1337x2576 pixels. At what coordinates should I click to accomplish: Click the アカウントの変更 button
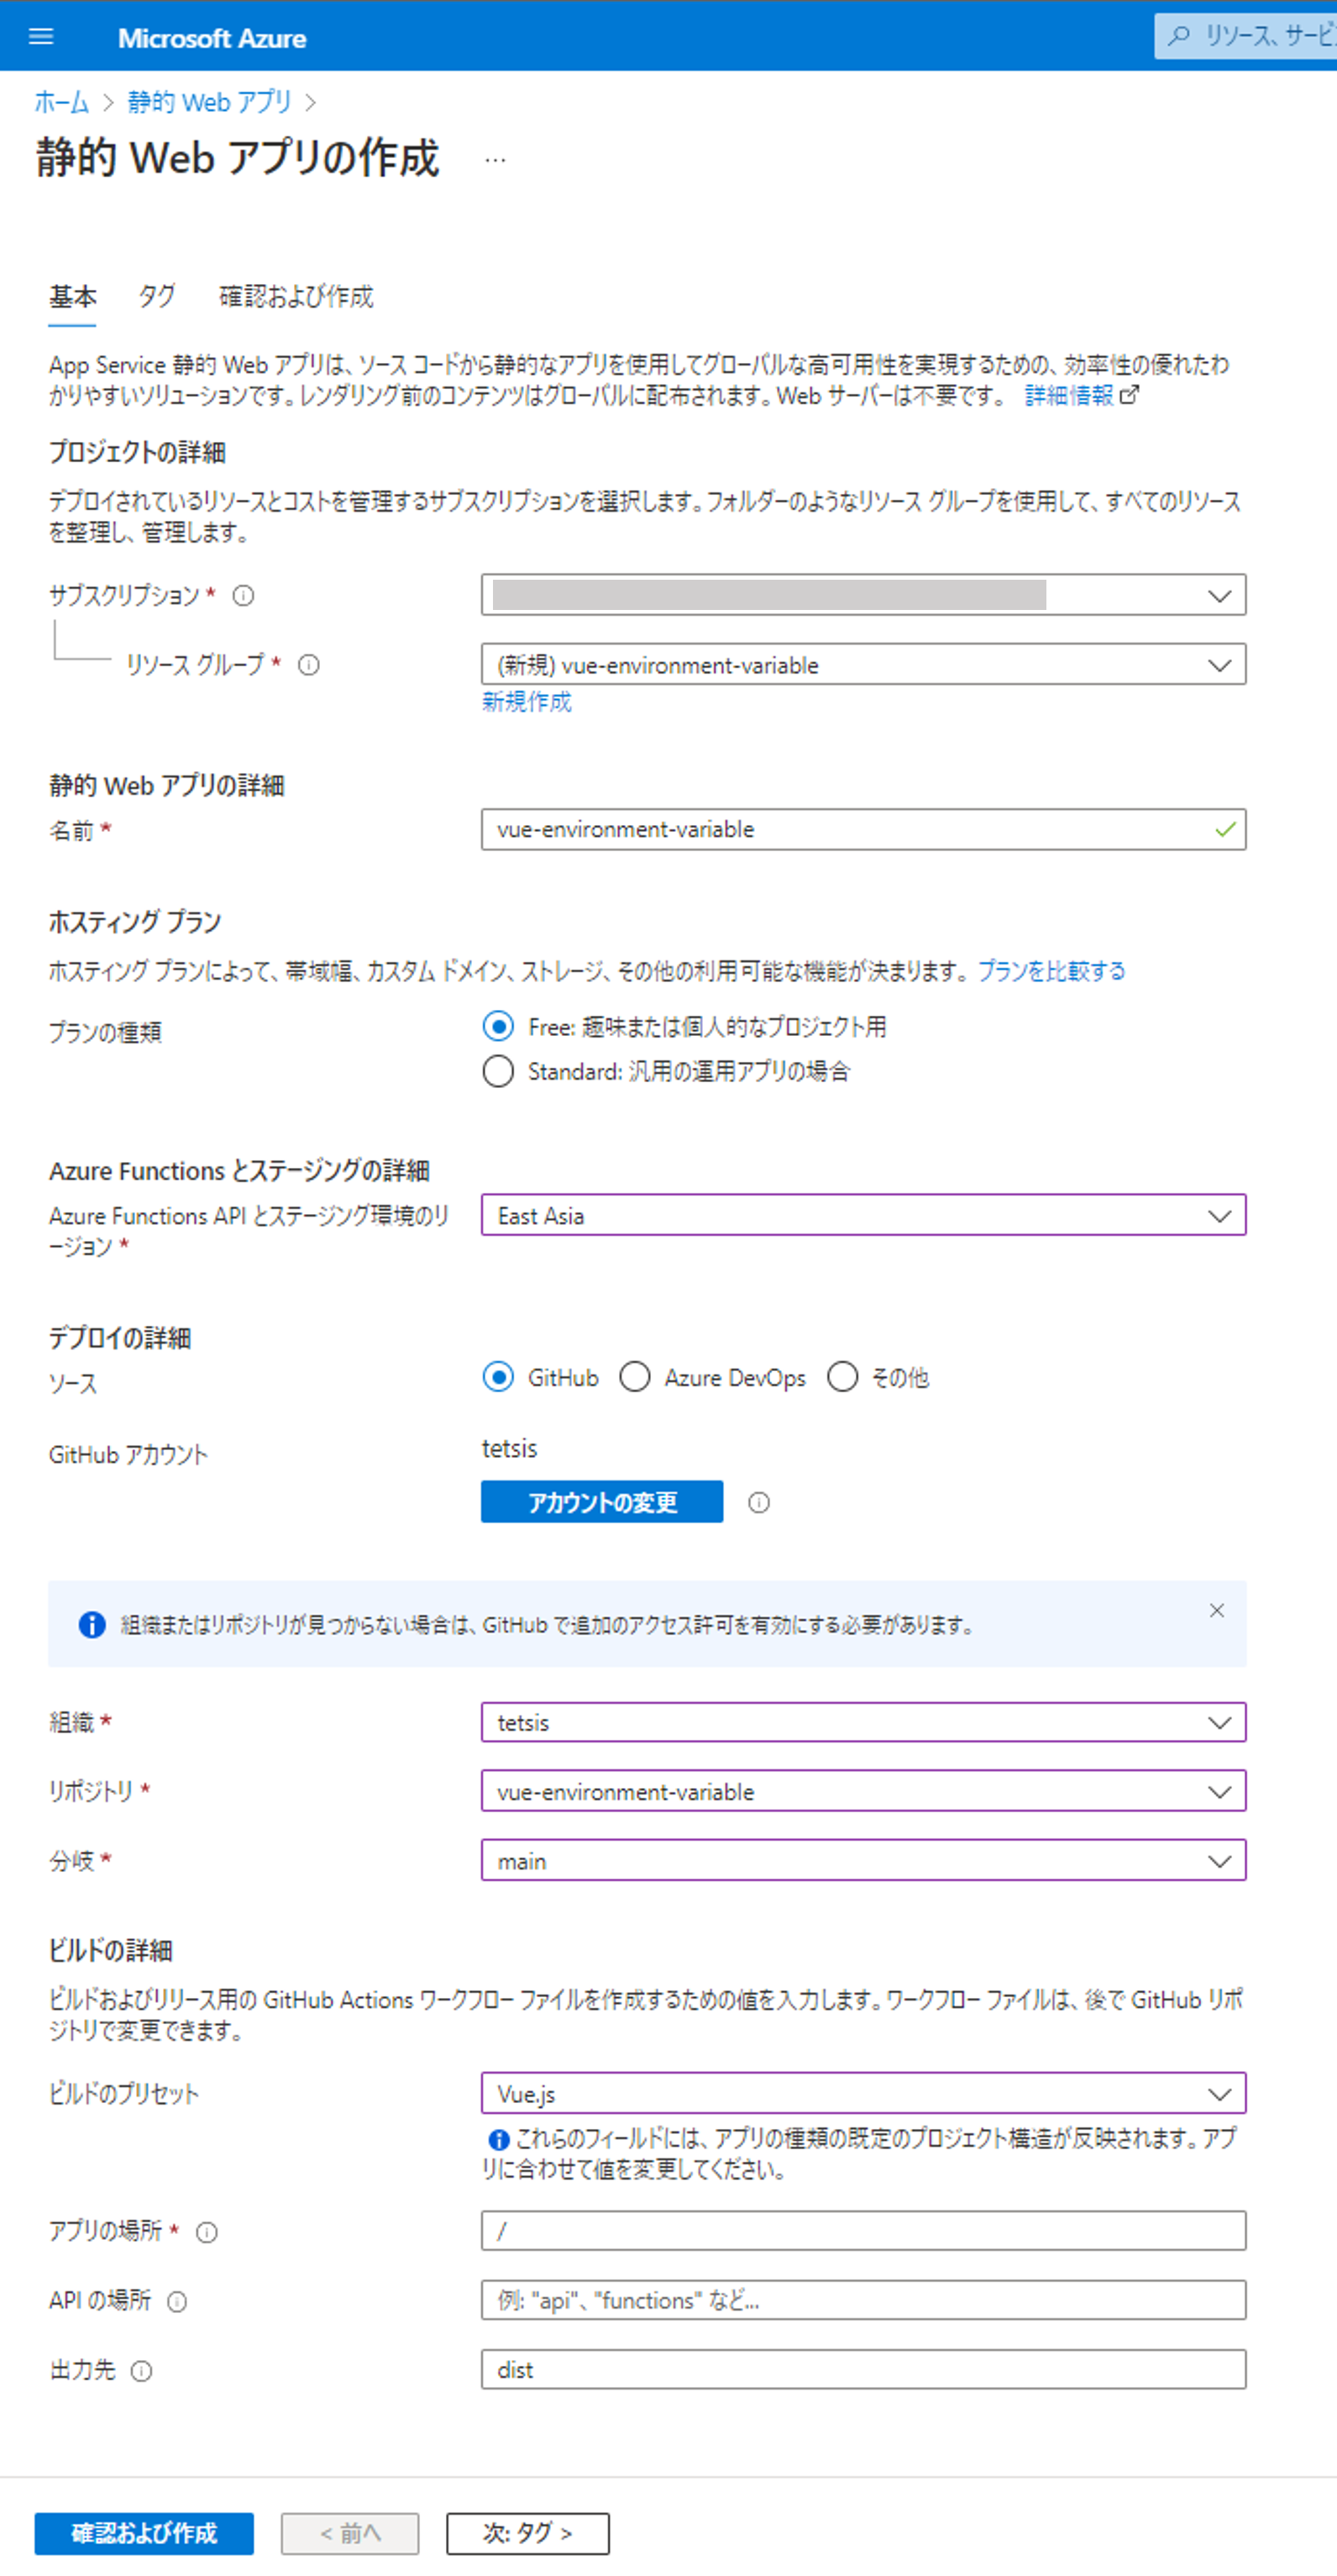coord(601,1503)
